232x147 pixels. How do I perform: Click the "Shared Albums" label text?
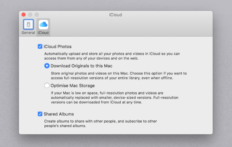pyautogui.click(x=59, y=114)
